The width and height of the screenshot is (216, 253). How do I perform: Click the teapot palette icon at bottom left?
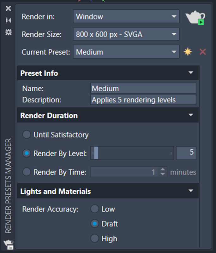click(9, 244)
